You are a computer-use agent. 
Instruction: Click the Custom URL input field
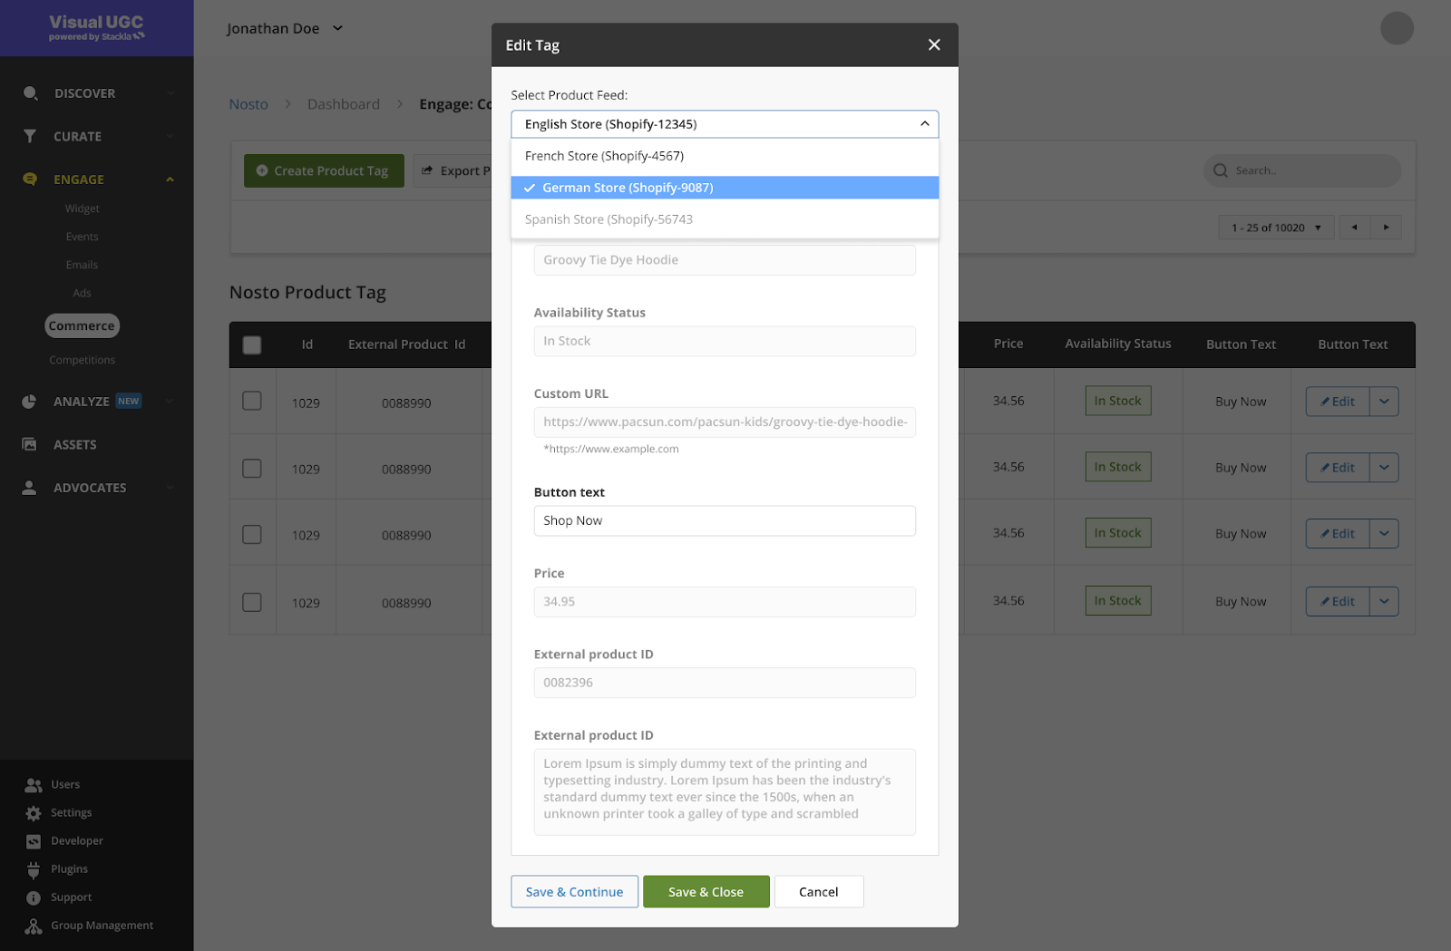click(x=725, y=422)
